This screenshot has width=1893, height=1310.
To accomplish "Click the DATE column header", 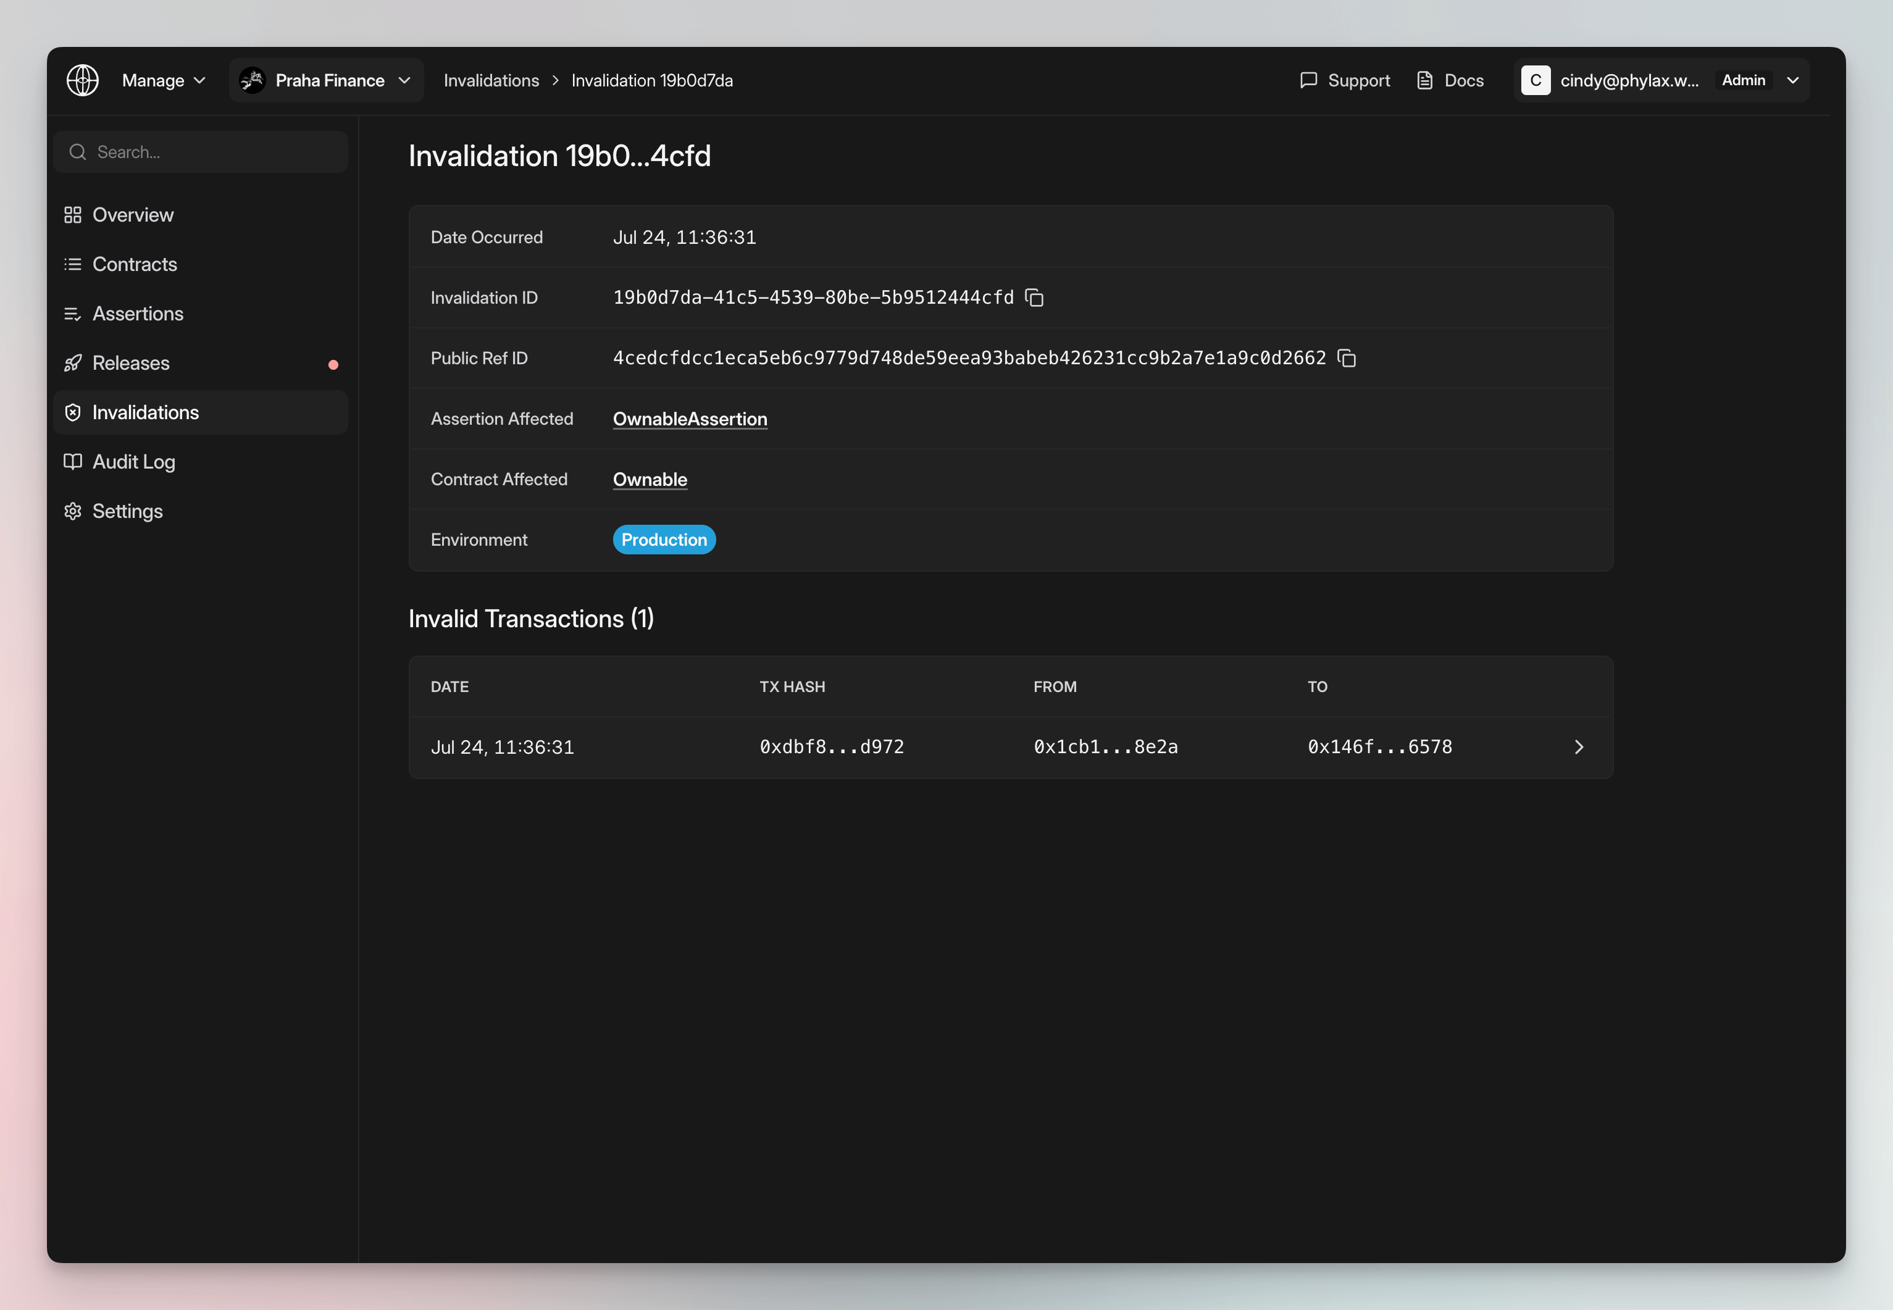I will tap(449, 687).
